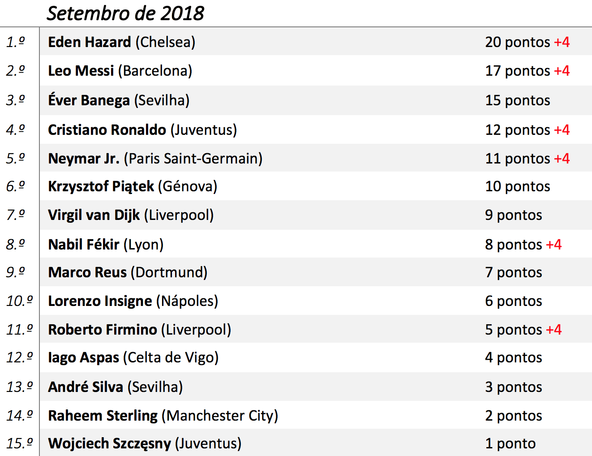592x456 pixels.
Task: Click the '20 pontos' score for Hazard
Action: (517, 42)
